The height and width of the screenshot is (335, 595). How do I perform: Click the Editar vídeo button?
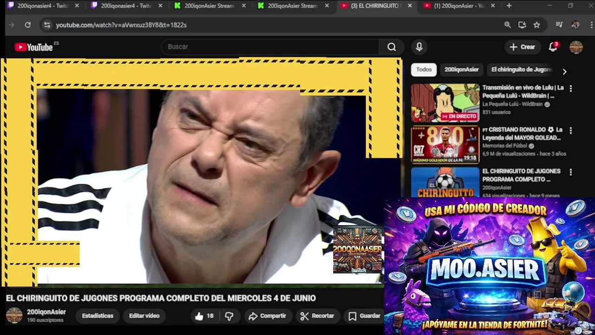click(x=144, y=316)
